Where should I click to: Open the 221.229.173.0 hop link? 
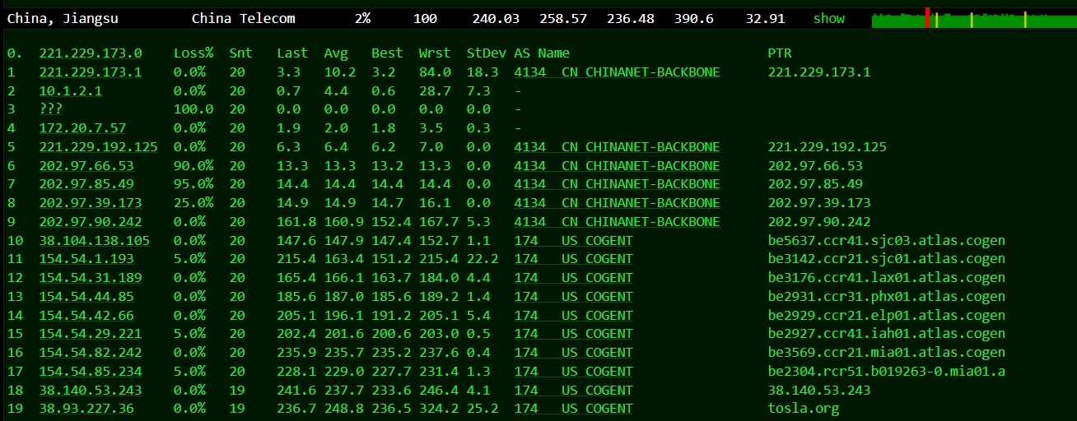coord(91,53)
